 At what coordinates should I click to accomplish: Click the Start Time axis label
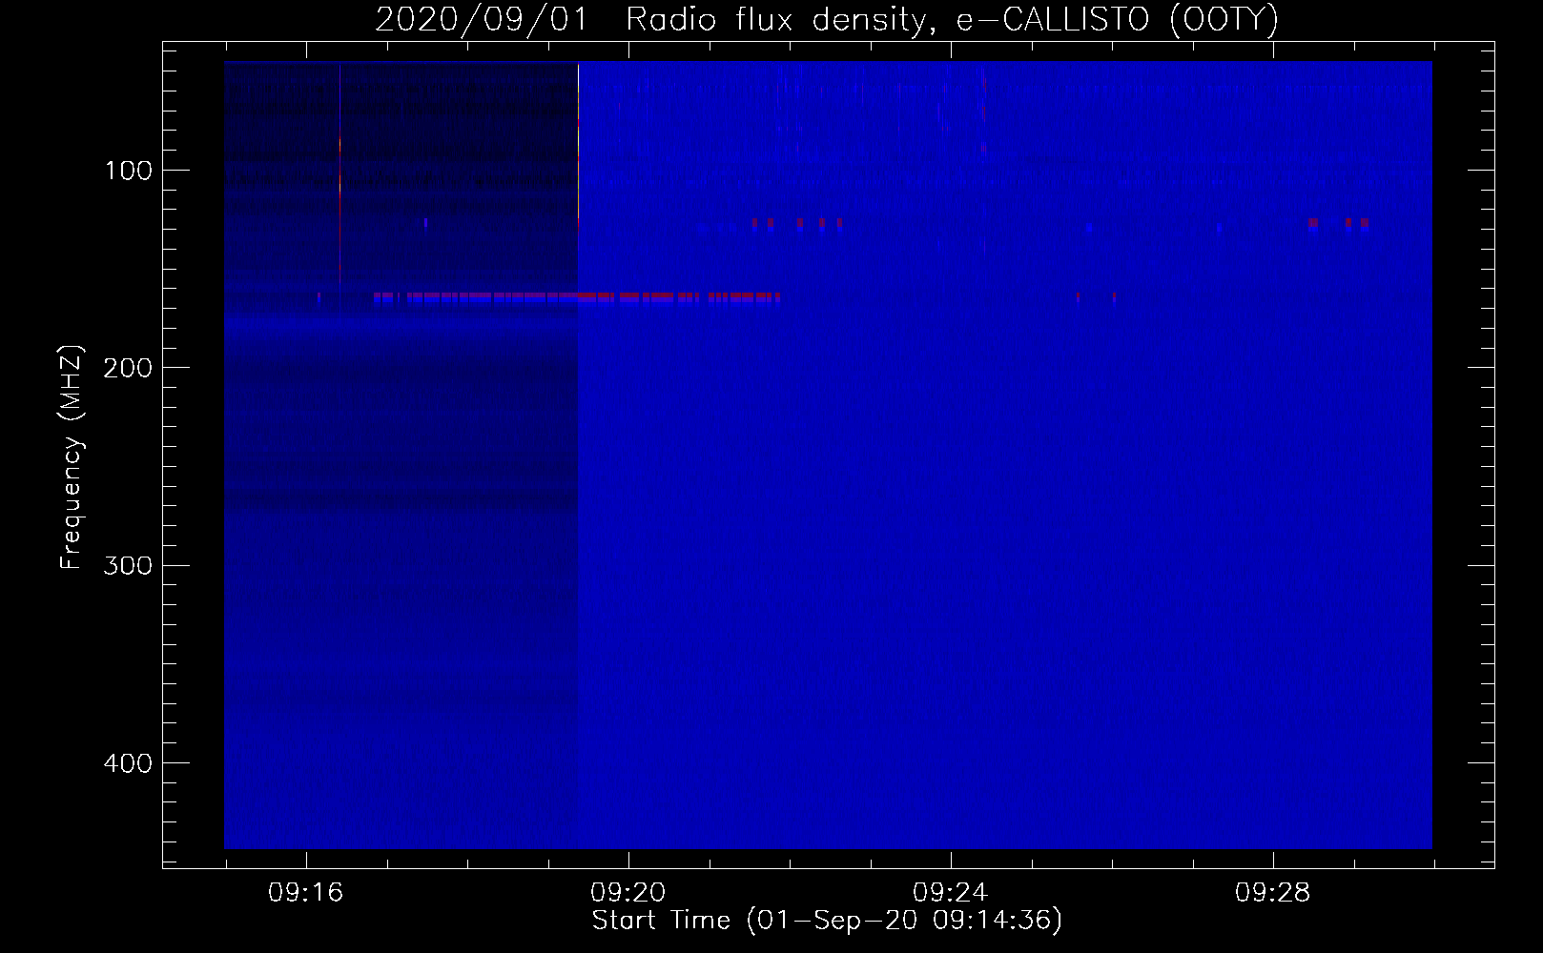point(827,921)
